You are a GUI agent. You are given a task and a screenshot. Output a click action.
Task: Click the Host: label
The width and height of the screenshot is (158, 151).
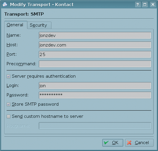pyautogui.click(x=12, y=45)
